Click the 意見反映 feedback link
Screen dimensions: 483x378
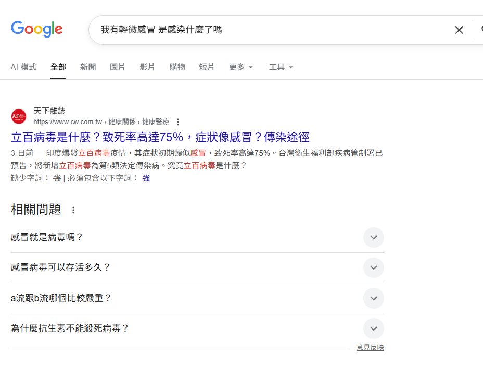[370, 347]
